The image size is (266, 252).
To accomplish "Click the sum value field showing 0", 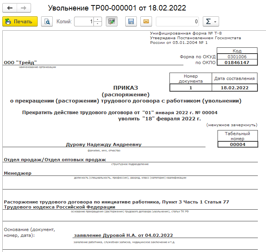I will (177, 21).
